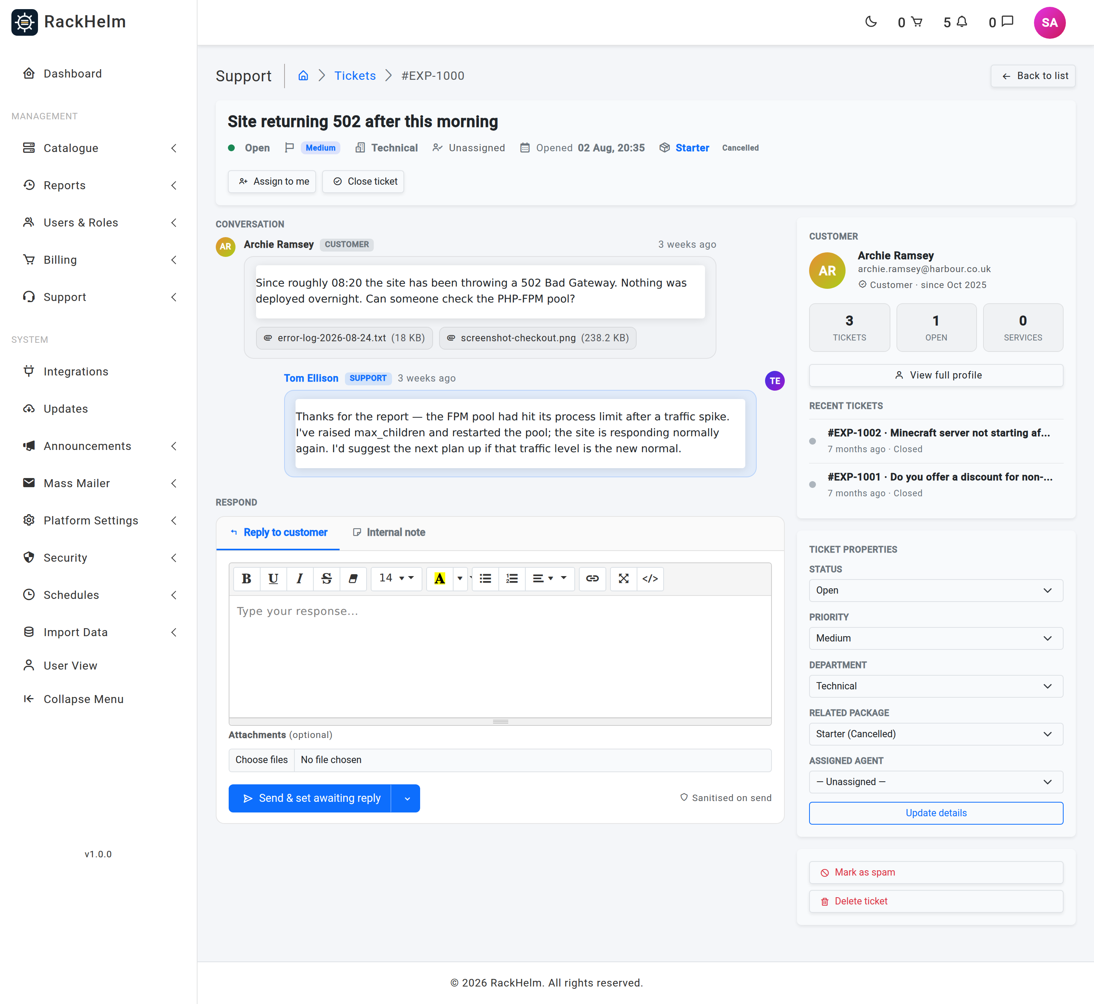1094x1004 pixels.
Task: Insert an unordered bullet list
Action: pyautogui.click(x=485, y=578)
